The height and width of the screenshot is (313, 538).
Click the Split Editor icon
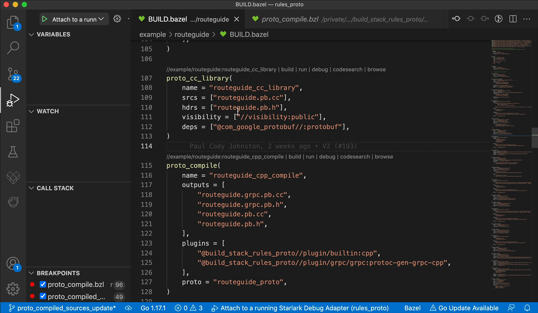coord(513,18)
